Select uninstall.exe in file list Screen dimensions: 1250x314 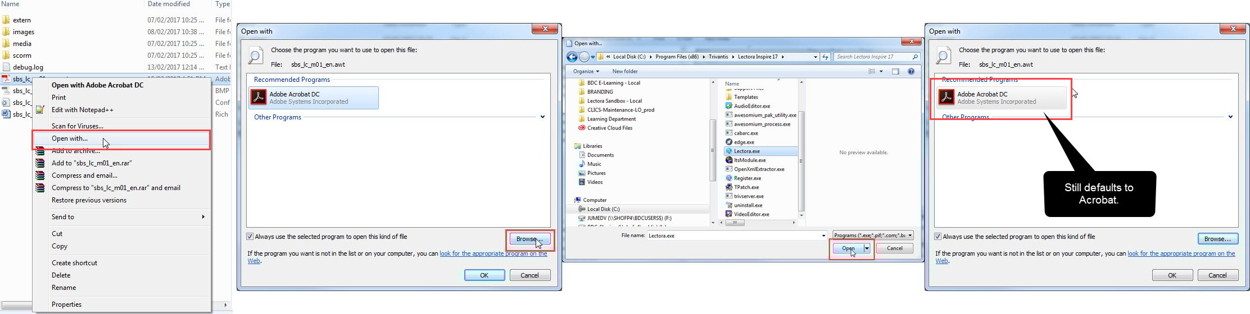tap(748, 205)
